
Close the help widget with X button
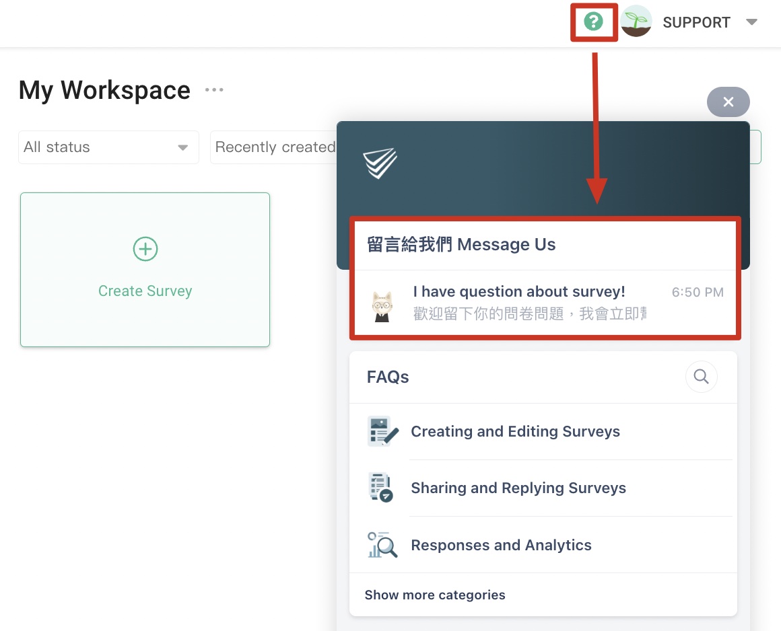[728, 102]
